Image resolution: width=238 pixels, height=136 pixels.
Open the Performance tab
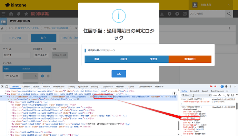59,87
